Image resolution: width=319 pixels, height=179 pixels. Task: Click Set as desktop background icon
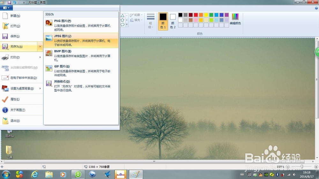tap(5, 88)
